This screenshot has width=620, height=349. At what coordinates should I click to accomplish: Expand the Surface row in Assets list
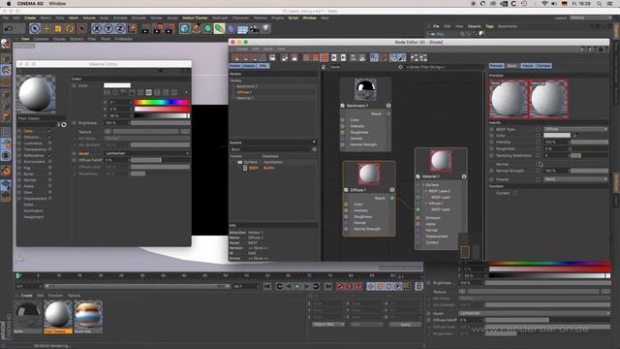tap(233, 162)
